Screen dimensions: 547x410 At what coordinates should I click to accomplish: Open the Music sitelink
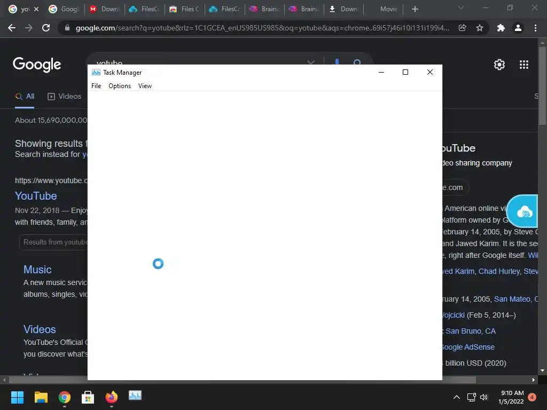(37, 270)
